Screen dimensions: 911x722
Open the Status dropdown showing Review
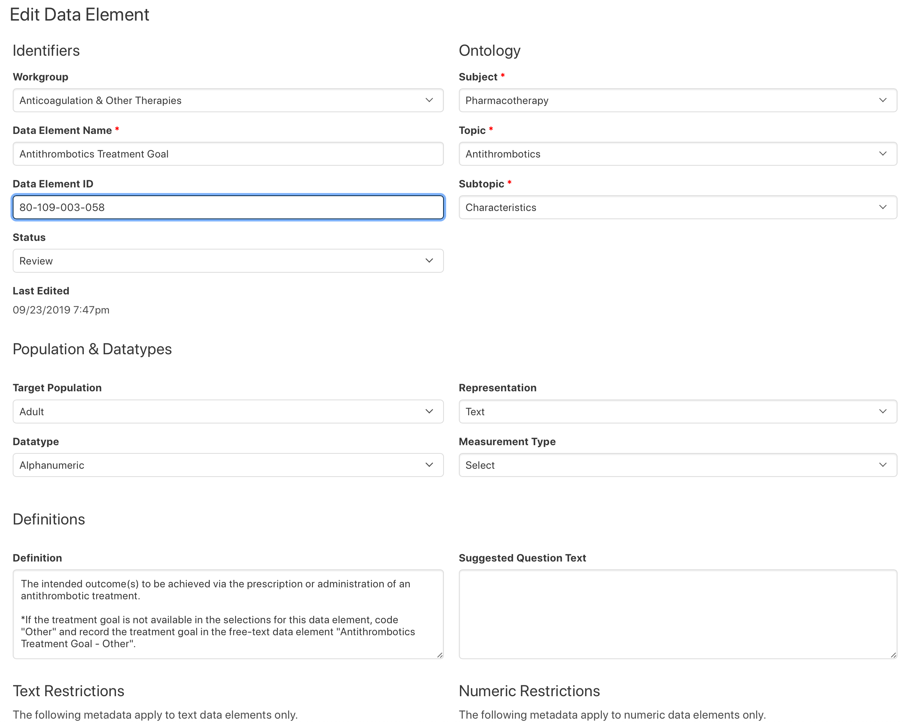(227, 261)
